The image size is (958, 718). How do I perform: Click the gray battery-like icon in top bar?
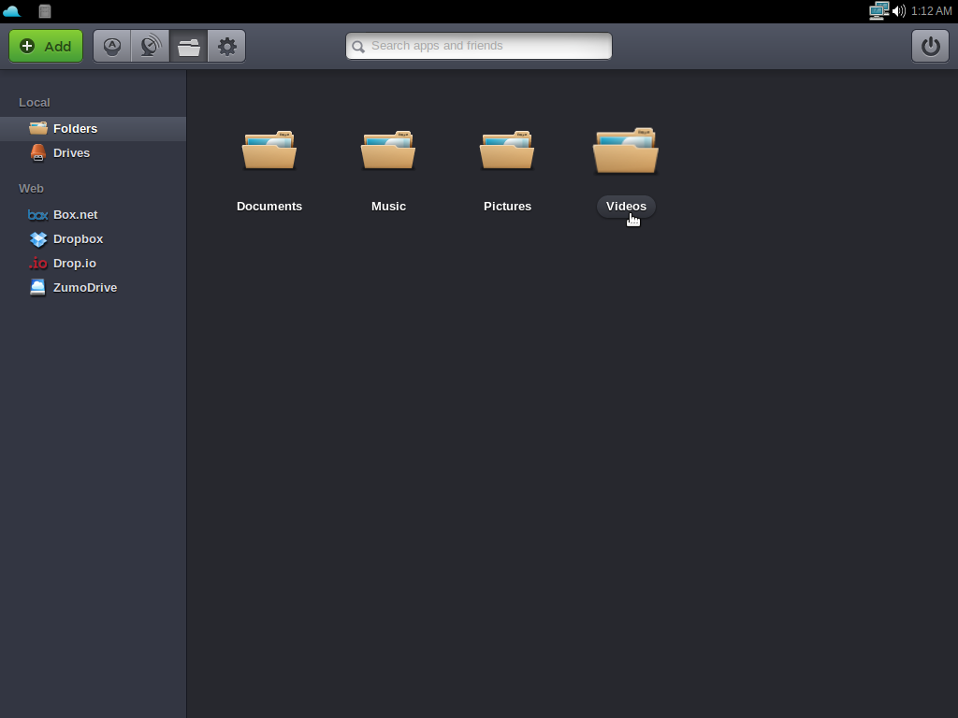[45, 11]
